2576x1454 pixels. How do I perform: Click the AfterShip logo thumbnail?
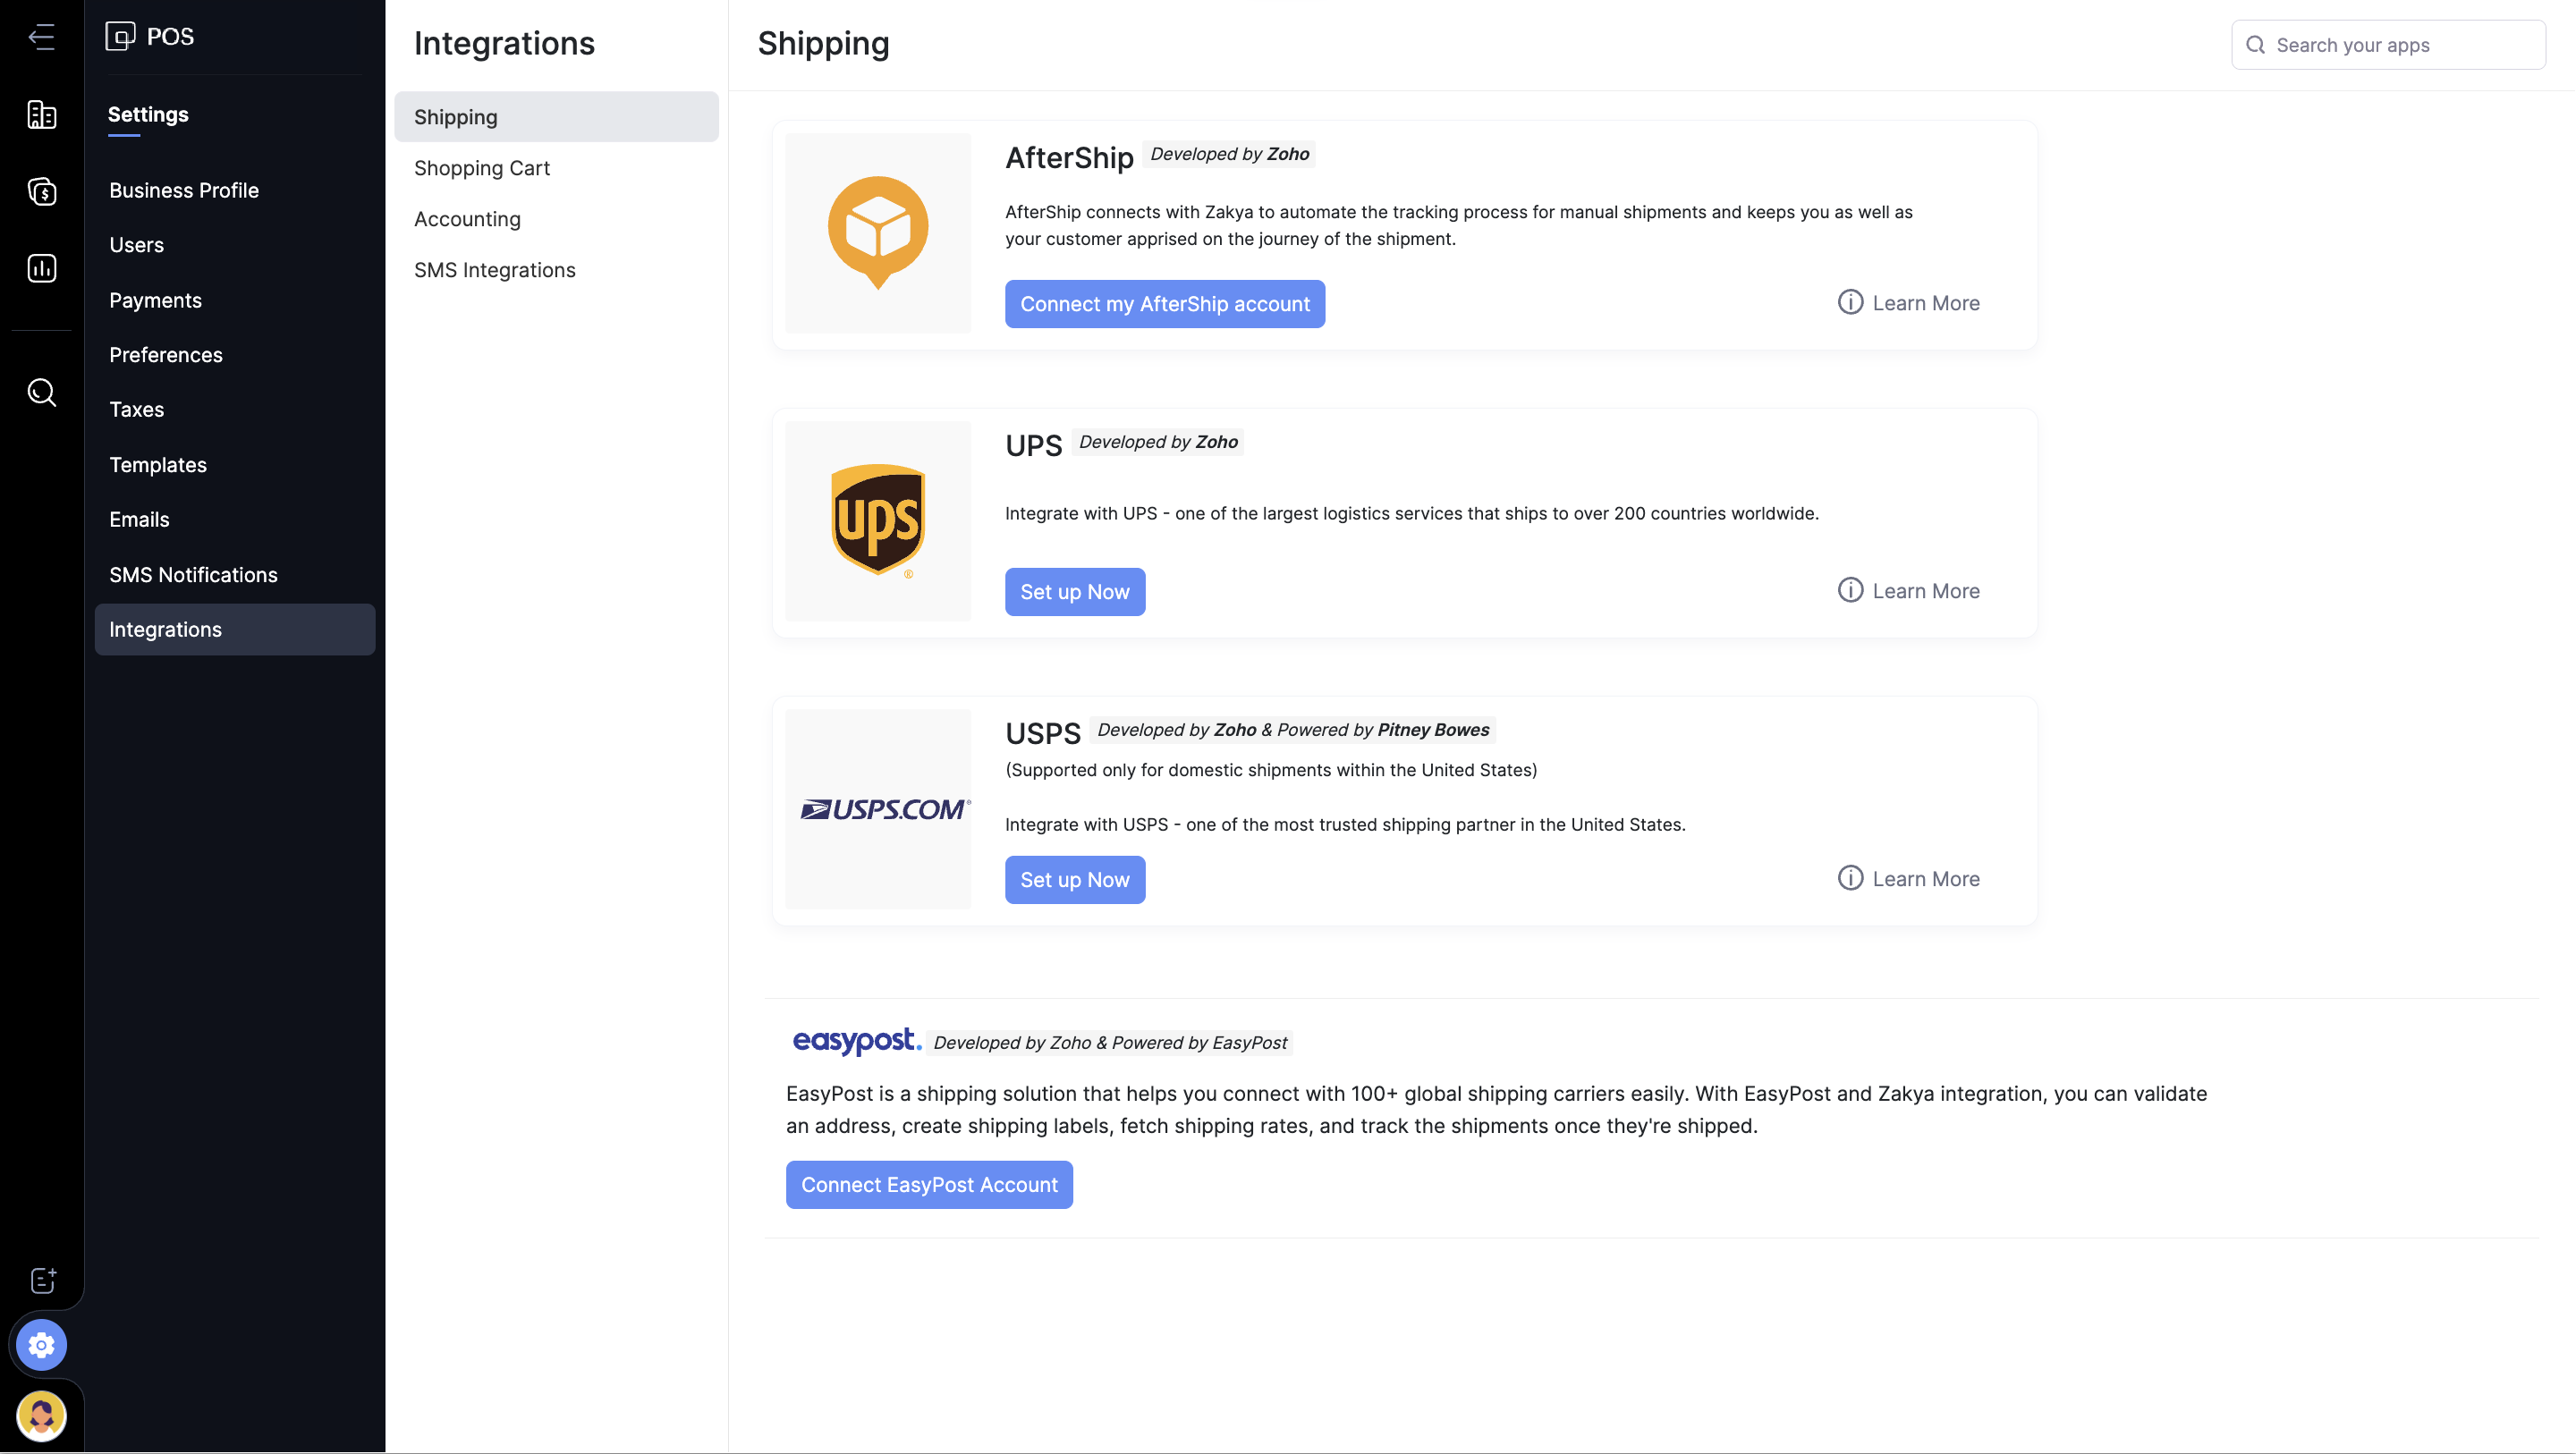click(x=878, y=232)
